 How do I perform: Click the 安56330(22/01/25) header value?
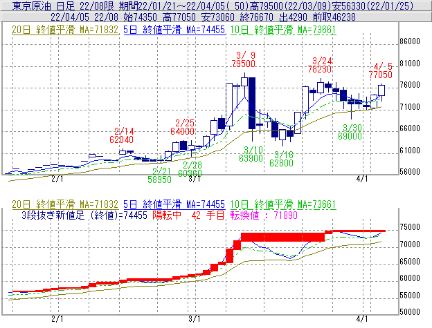[372, 6]
